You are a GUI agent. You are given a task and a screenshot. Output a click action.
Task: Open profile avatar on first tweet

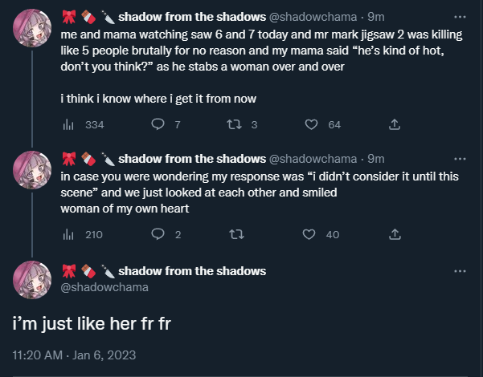click(33, 30)
